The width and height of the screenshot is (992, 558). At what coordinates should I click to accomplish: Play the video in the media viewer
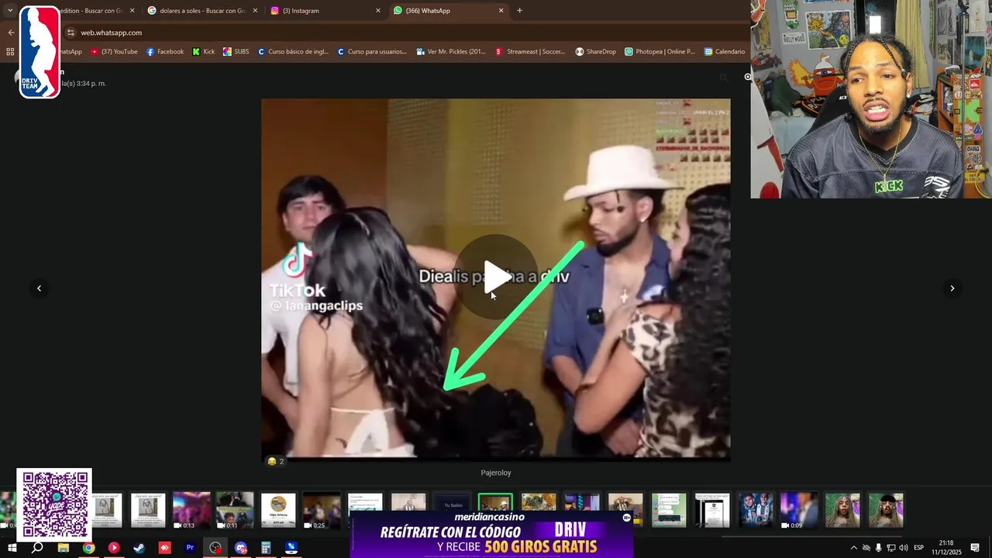click(495, 277)
